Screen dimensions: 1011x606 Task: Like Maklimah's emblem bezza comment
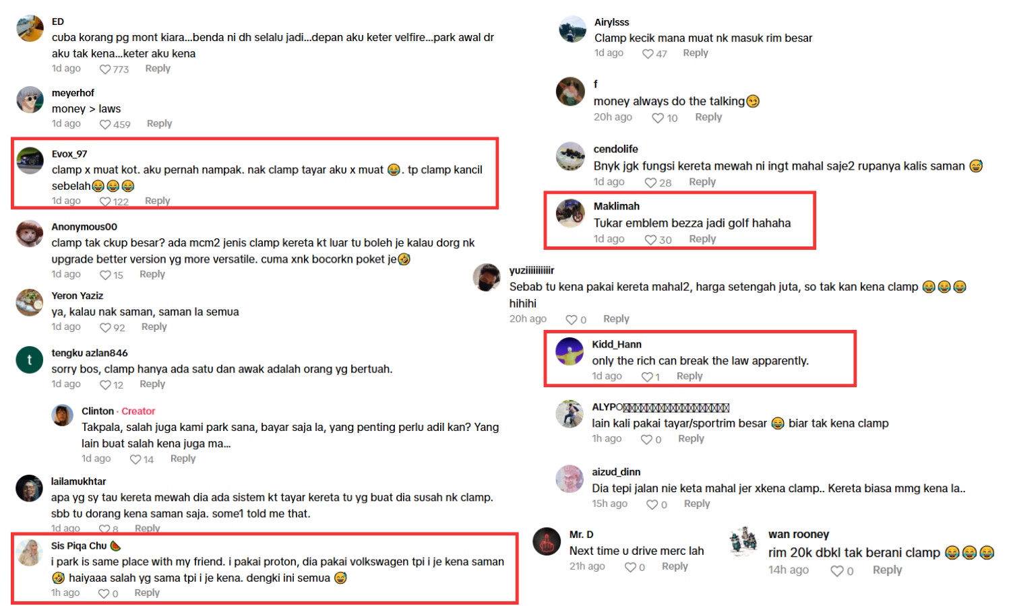pos(650,240)
